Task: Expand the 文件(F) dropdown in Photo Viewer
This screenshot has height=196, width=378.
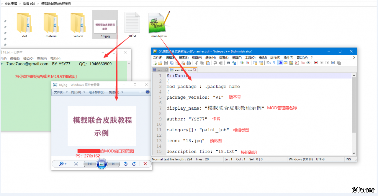Action: 60,92
